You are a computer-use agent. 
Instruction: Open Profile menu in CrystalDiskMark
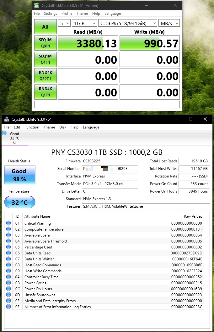tap(67, 13)
